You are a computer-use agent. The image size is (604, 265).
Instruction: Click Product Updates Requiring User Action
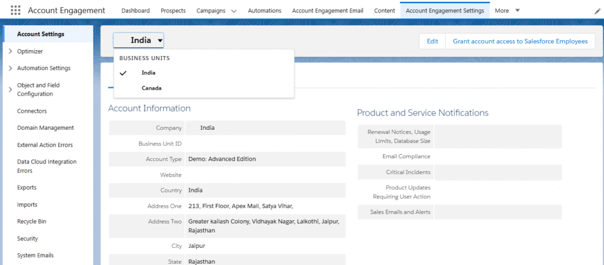402,192
